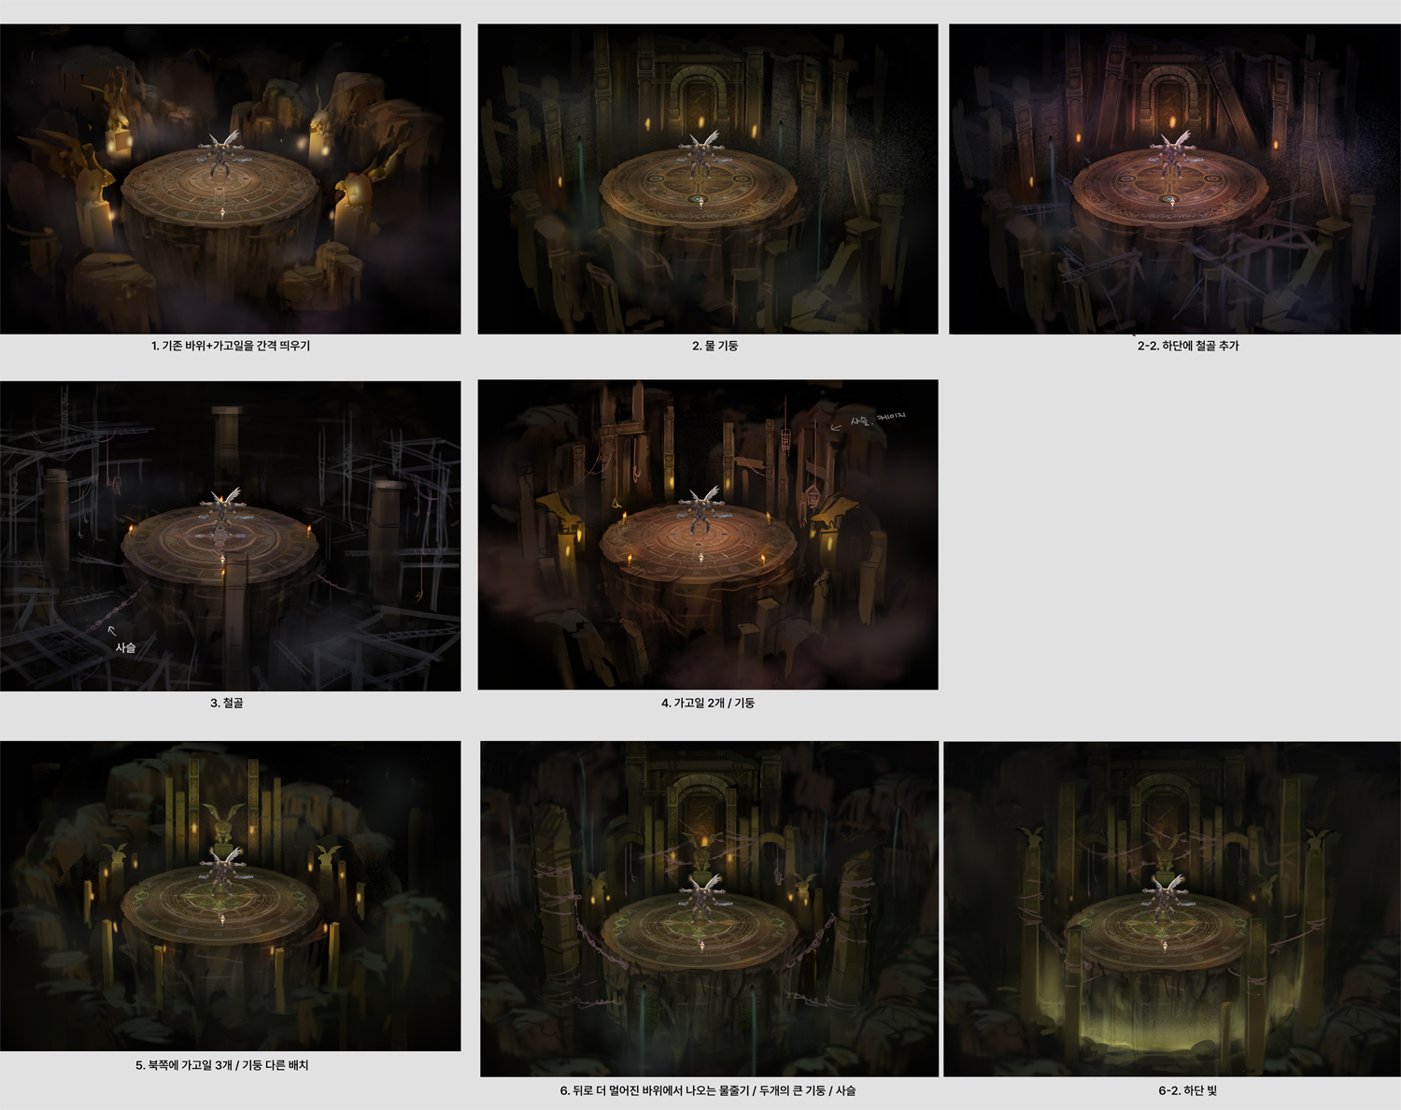The image size is (1401, 1110).
Task: Click the concept 5 three-gargoyle image
Action: click(x=230, y=895)
